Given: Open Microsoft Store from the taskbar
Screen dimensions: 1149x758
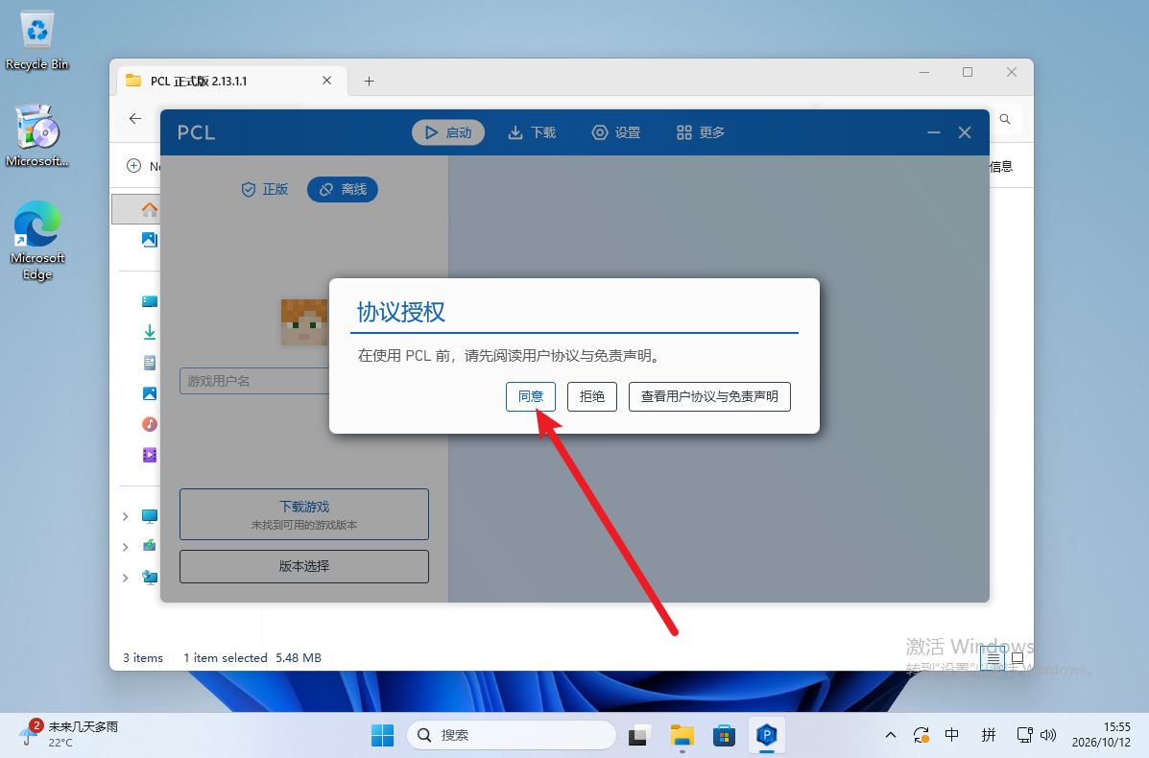Looking at the screenshot, I should [724, 735].
